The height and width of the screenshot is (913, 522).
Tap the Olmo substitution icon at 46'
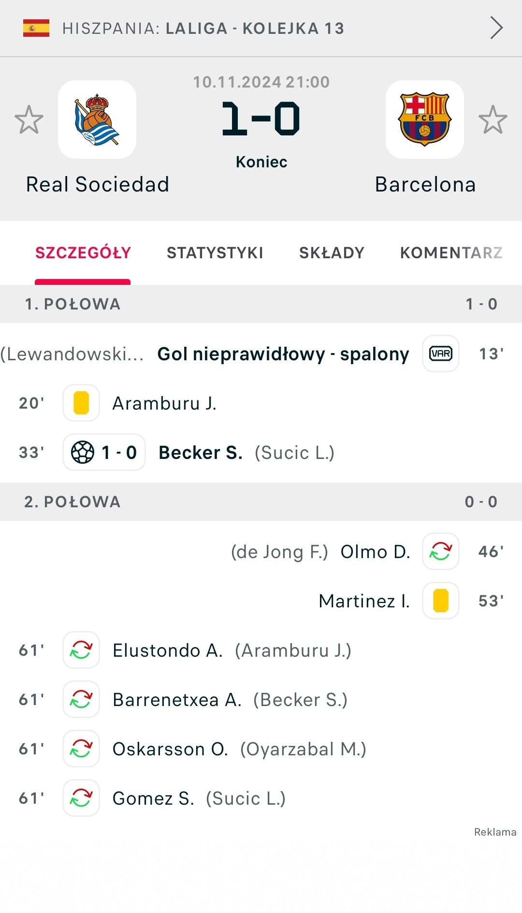click(x=440, y=551)
